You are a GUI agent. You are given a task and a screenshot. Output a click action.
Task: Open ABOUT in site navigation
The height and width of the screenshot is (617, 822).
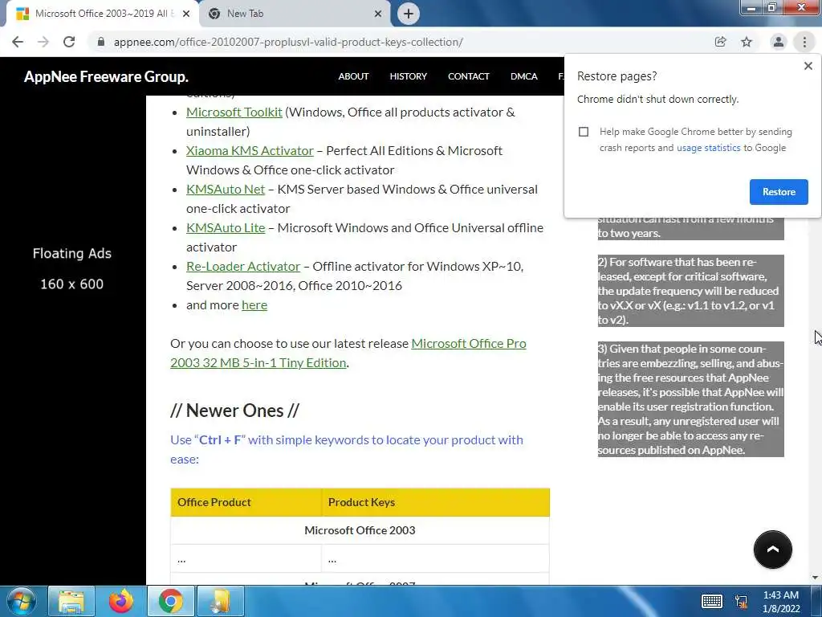pos(353,76)
